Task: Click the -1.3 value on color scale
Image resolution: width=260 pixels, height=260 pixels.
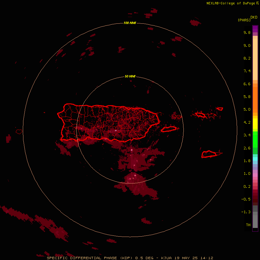Action: pyautogui.click(x=246, y=212)
